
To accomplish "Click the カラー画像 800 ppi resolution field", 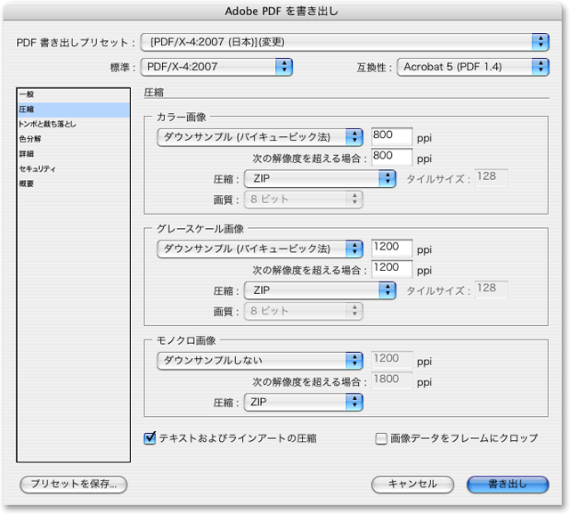I will pyautogui.click(x=392, y=137).
